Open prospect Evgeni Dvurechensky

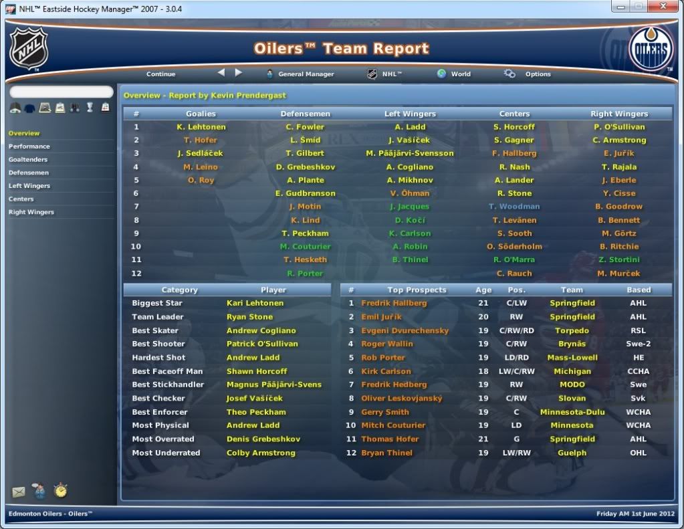[405, 330]
